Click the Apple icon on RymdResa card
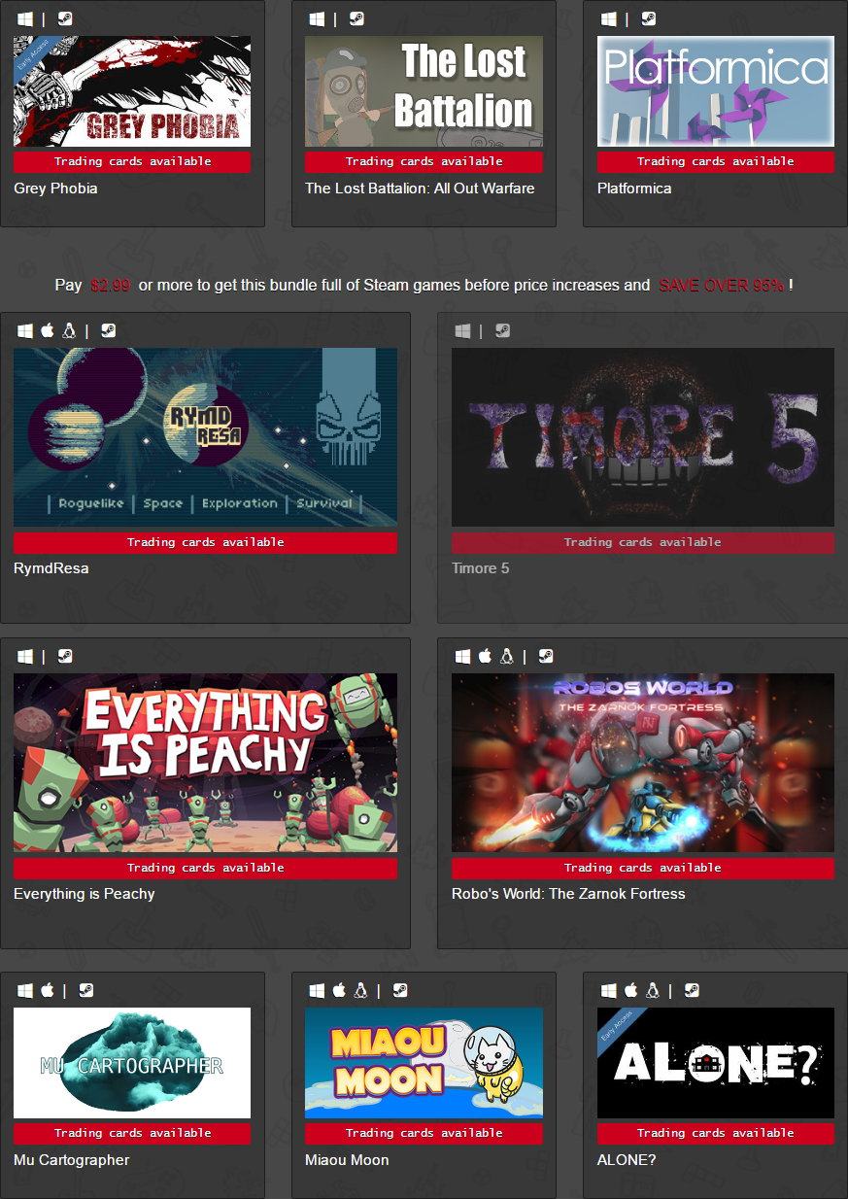848x1199 pixels. (47, 330)
